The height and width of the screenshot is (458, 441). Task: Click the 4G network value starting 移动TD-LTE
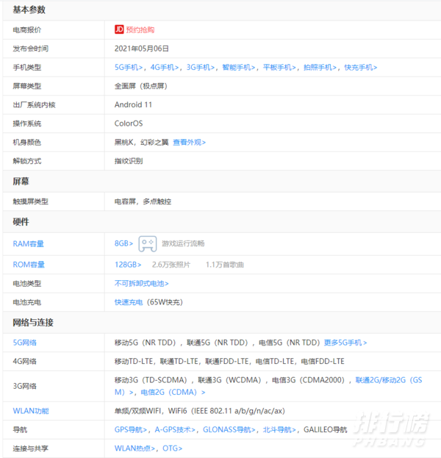pyautogui.click(x=229, y=361)
